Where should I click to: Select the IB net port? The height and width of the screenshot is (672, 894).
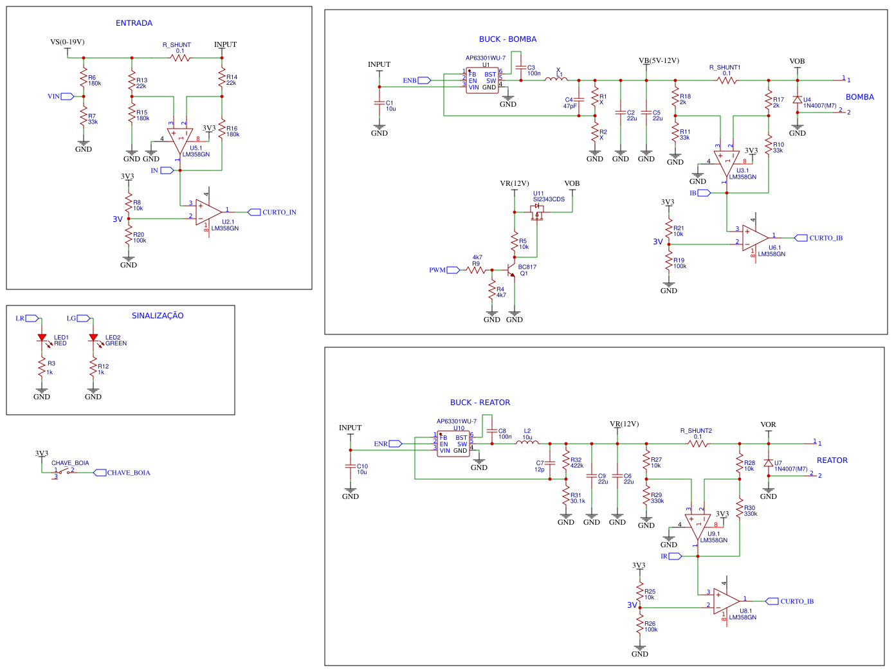point(700,193)
